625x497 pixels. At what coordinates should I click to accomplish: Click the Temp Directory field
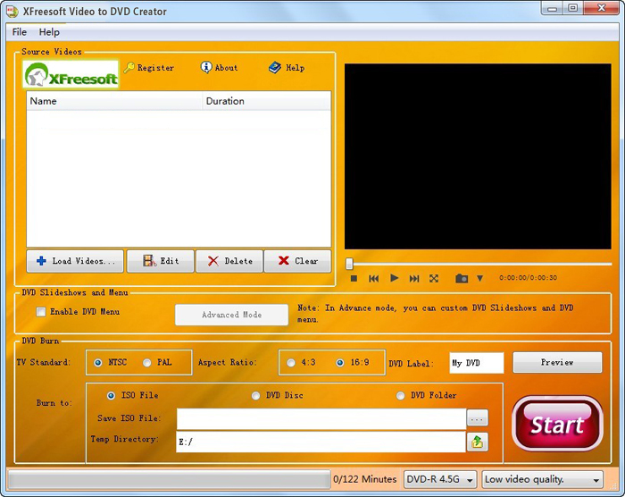[321, 442]
